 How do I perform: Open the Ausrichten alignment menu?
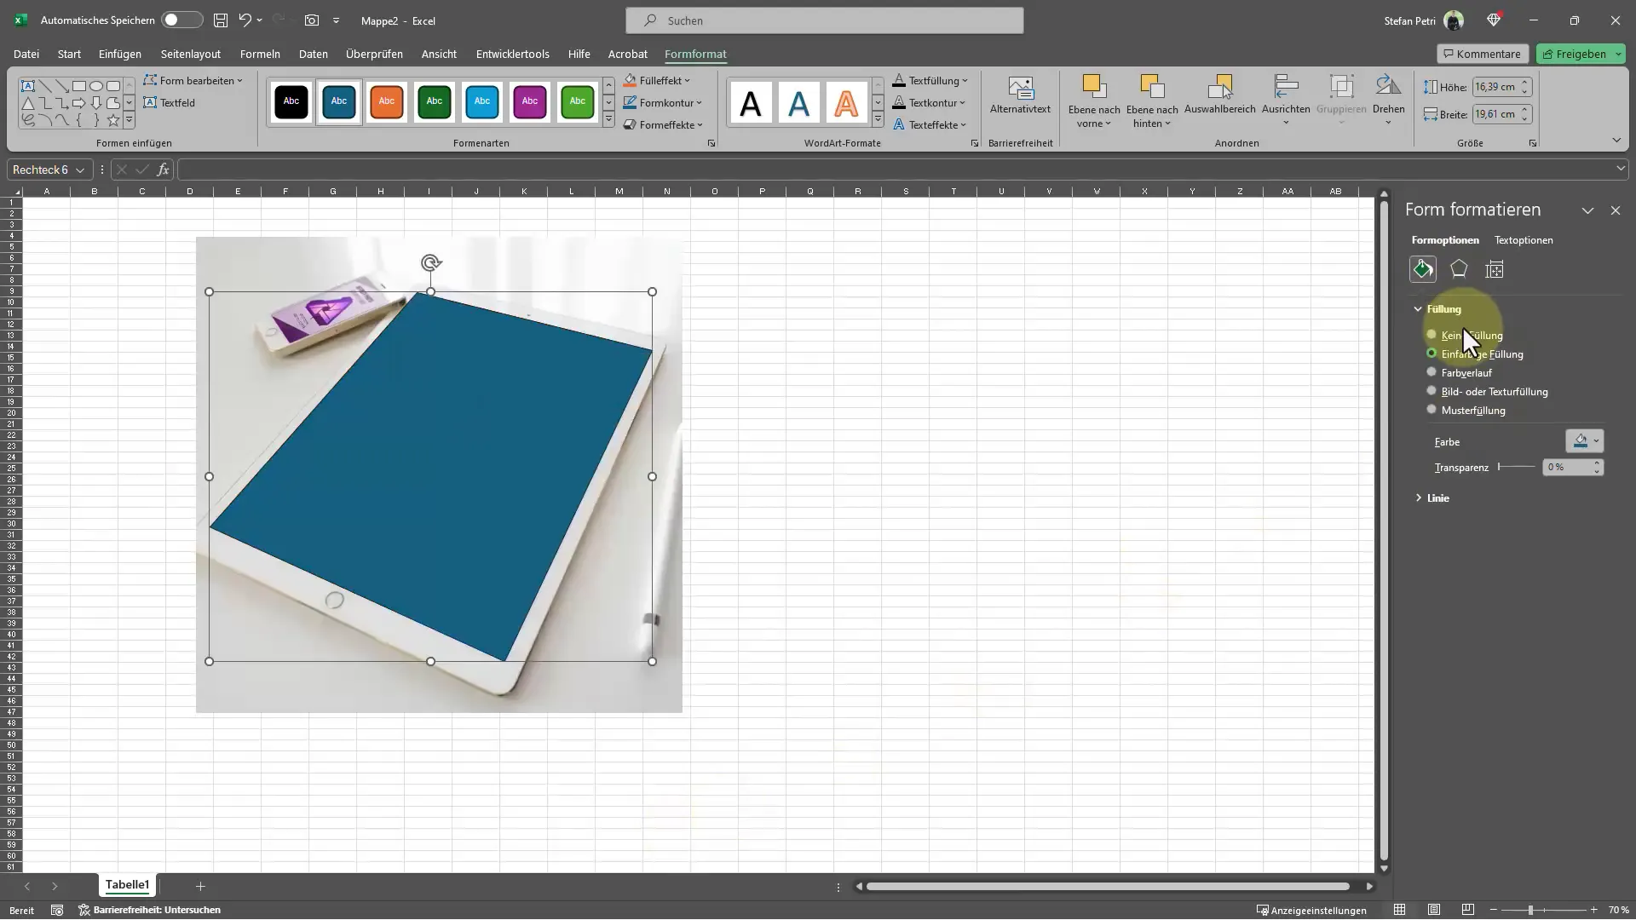[1286, 101]
